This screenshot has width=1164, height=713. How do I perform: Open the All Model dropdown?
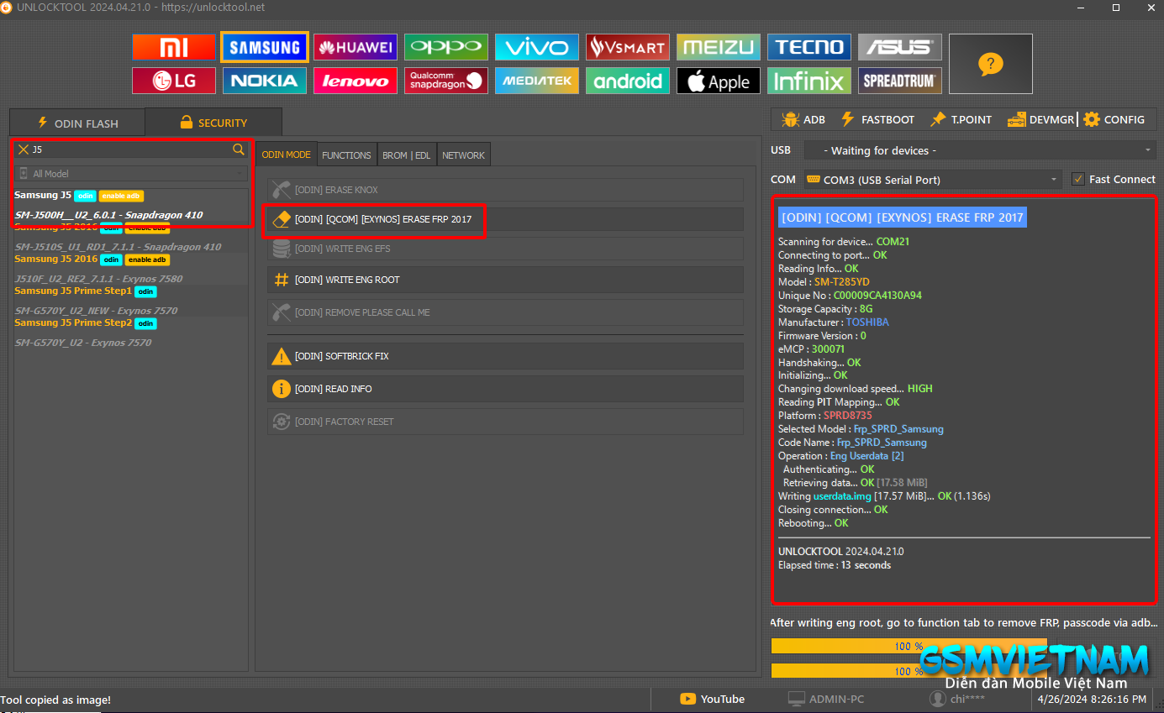pyautogui.click(x=132, y=174)
